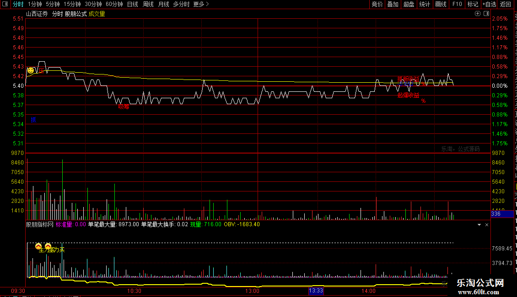
Task: Click the smiley face signal marker
Action: tap(31, 70)
